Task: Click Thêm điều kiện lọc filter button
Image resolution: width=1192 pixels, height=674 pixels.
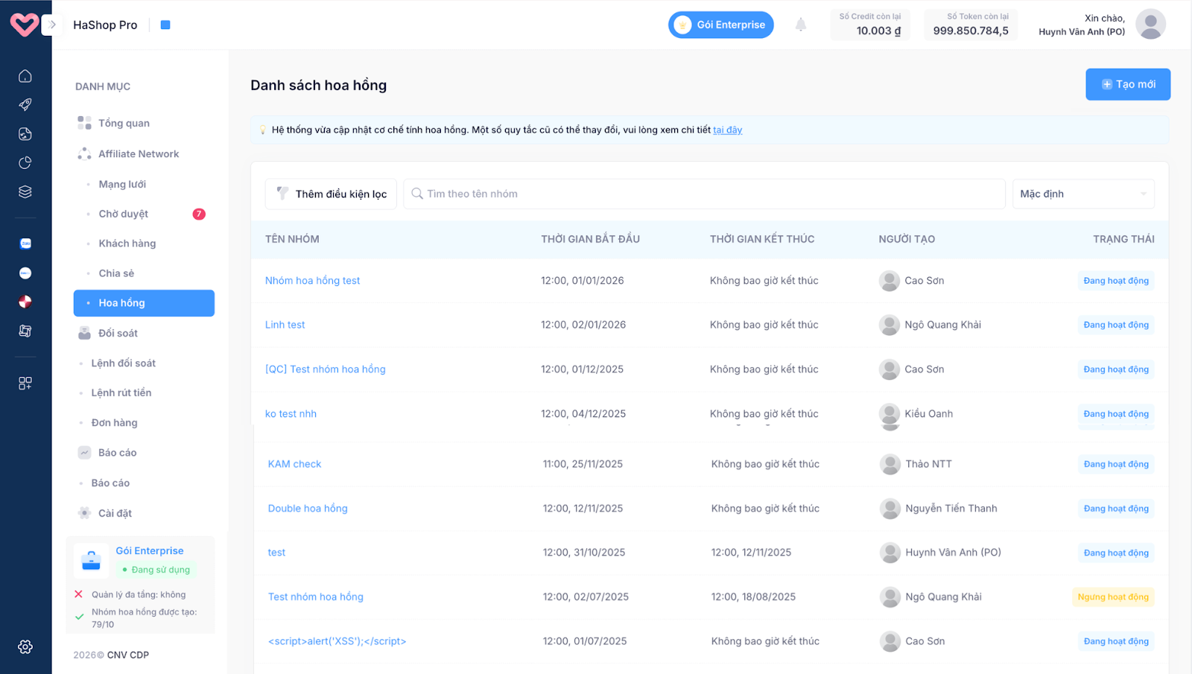Action: click(x=331, y=194)
